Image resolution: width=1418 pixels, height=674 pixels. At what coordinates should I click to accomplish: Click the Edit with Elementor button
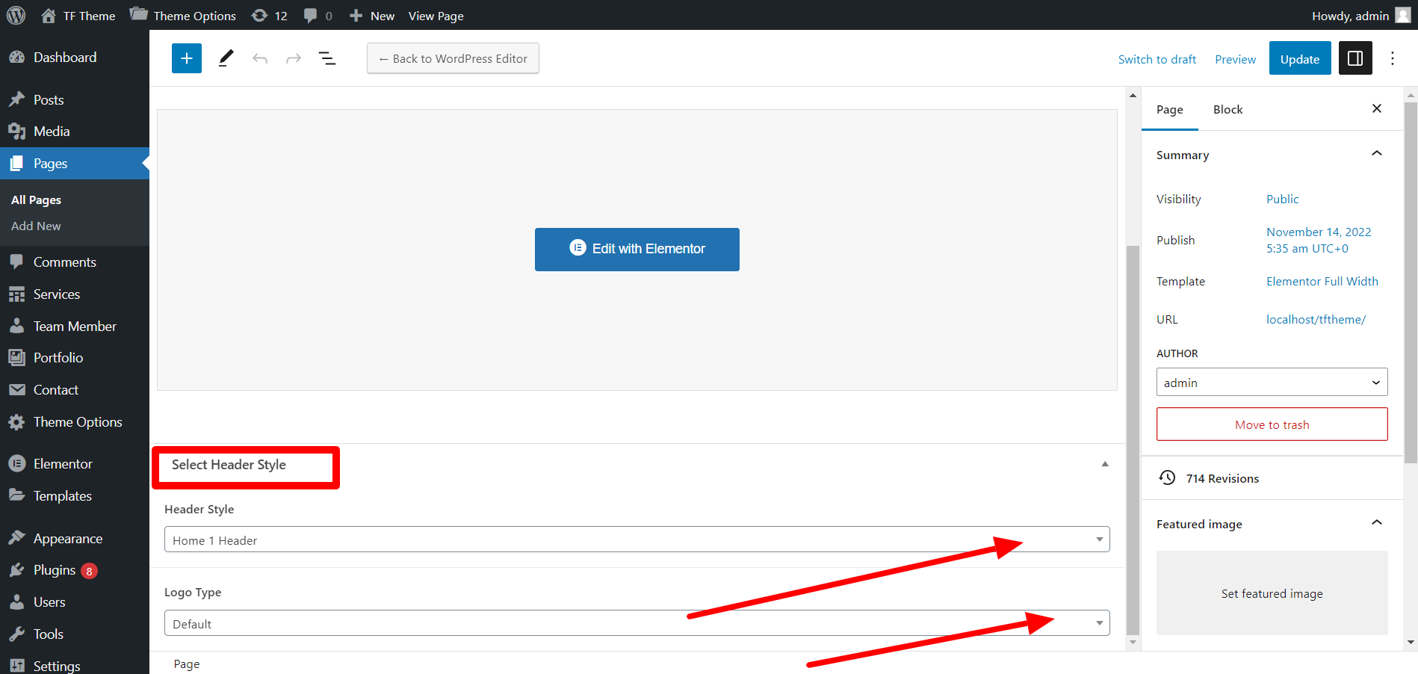click(x=637, y=249)
